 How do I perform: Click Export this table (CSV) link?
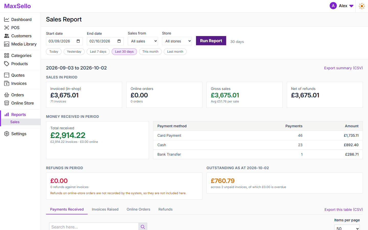tap(344, 210)
